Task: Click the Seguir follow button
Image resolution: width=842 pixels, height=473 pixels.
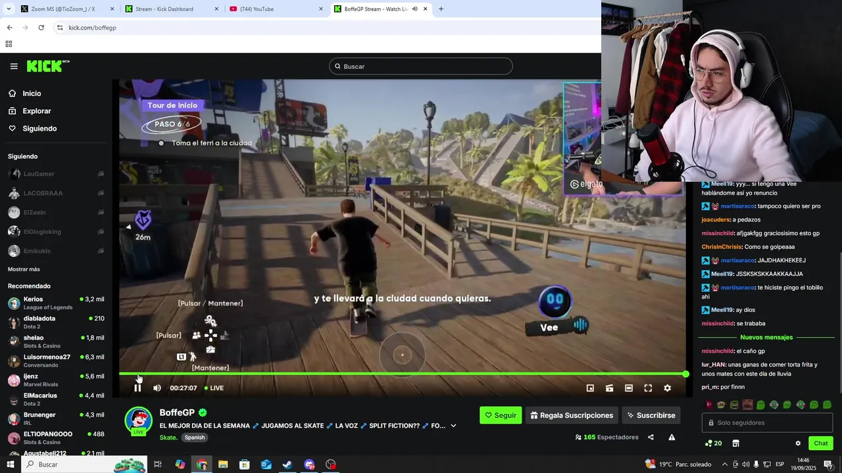Action: pos(501,415)
